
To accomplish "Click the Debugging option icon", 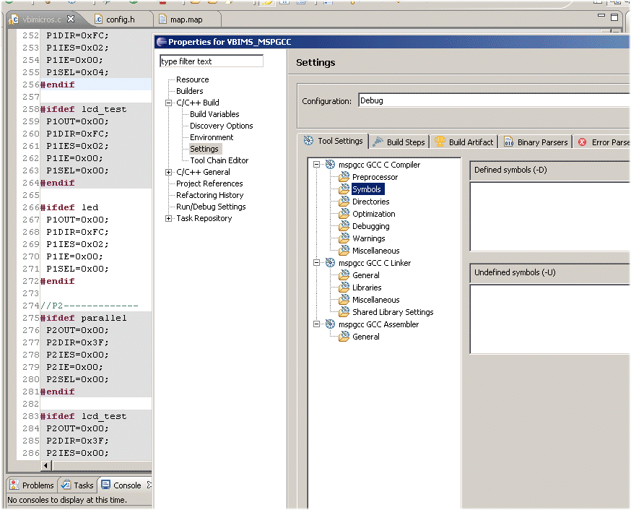I will tap(344, 226).
